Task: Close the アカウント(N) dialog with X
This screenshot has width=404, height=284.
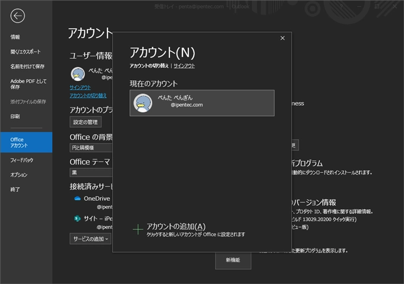Action: click(282, 38)
